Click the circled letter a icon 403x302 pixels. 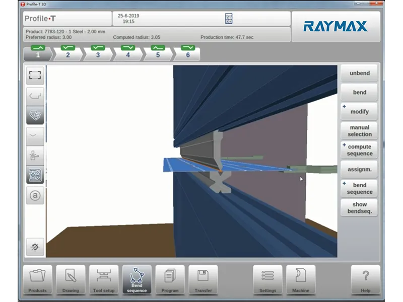[x=35, y=196]
